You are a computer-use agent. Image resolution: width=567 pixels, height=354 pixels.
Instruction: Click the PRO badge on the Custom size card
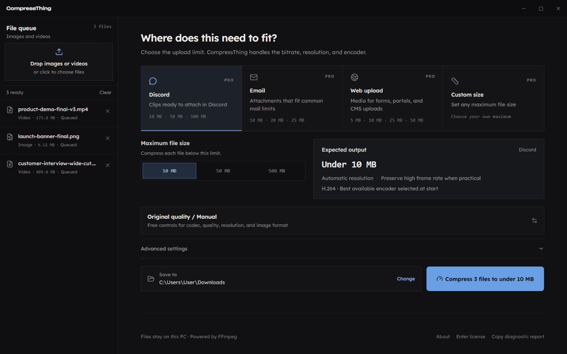(531, 80)
